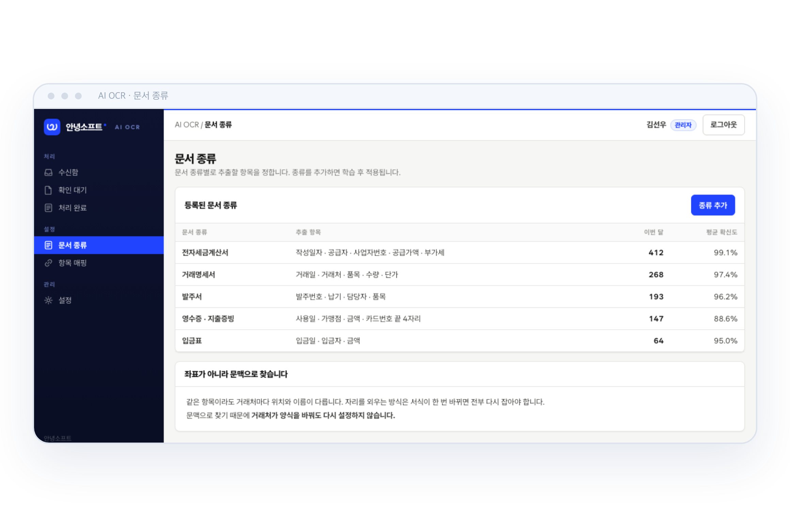Click the 로그아웃 button

click(x=723, y=125)
